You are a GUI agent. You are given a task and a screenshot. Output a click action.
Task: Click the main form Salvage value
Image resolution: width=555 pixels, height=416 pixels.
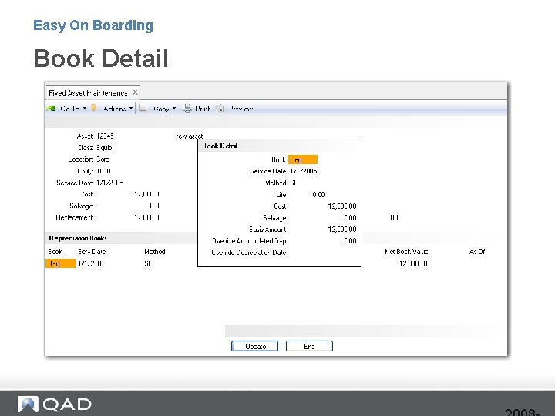[154, 206]
